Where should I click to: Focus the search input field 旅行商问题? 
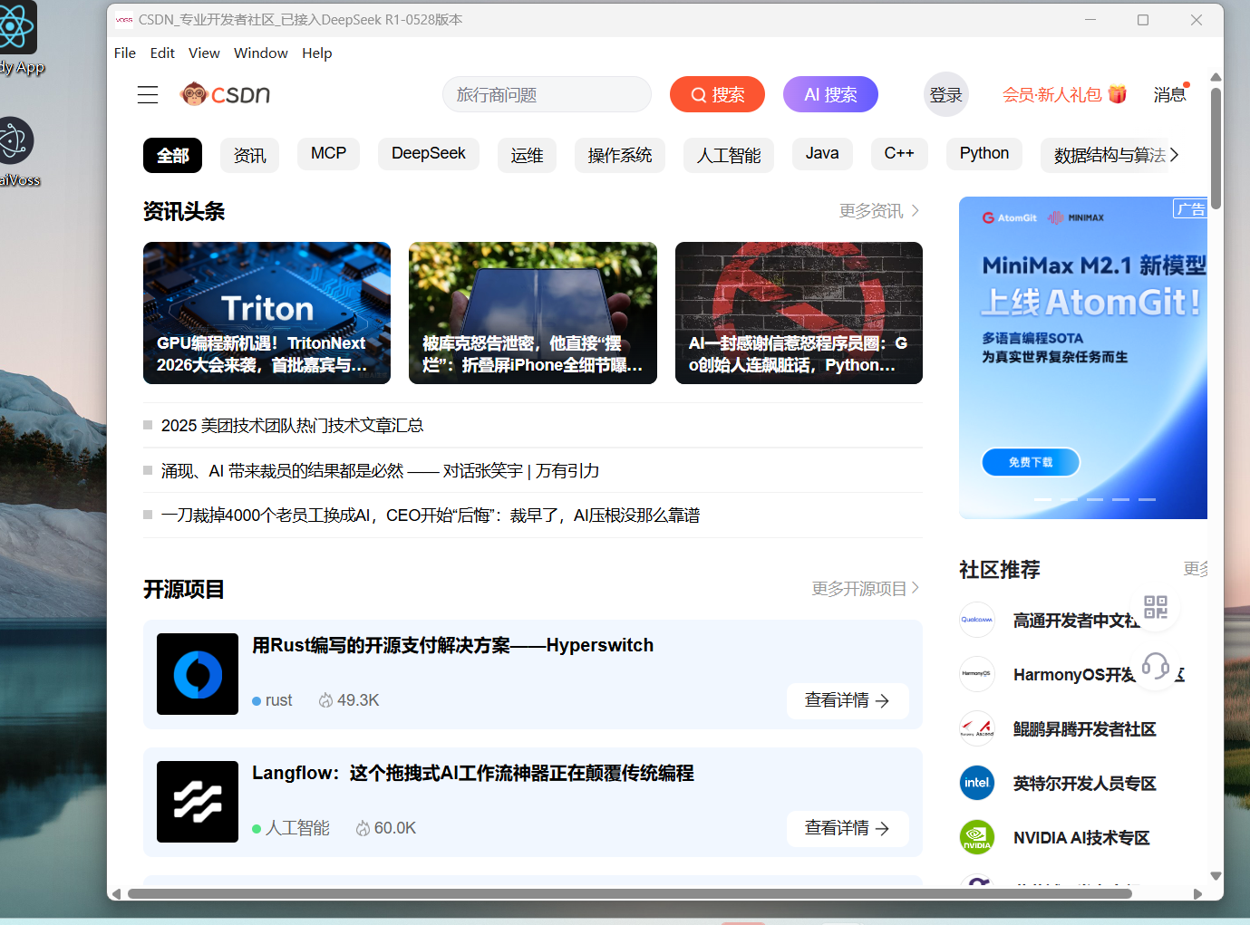(547, 94)
